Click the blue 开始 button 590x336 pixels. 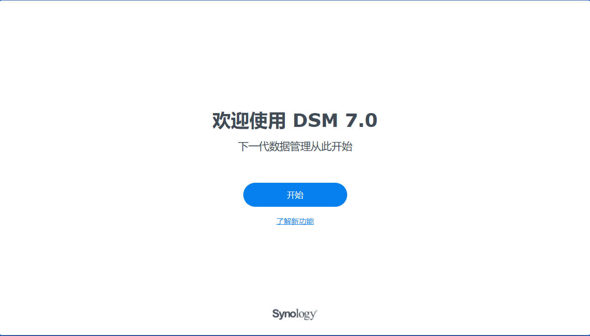click(x=295, y=195)
